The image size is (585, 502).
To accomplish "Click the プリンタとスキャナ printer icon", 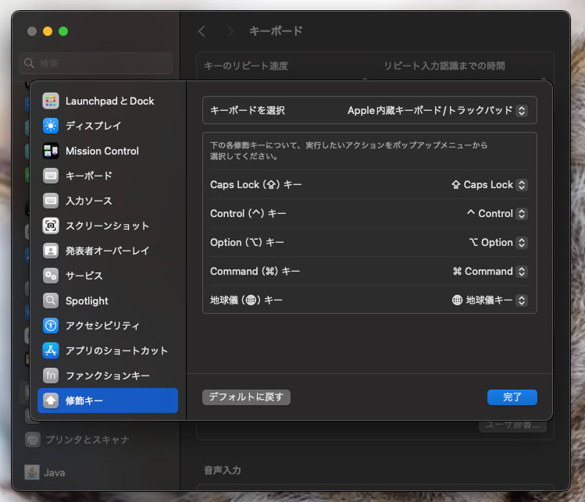I will pyautogui.click(x=33, y=440).
